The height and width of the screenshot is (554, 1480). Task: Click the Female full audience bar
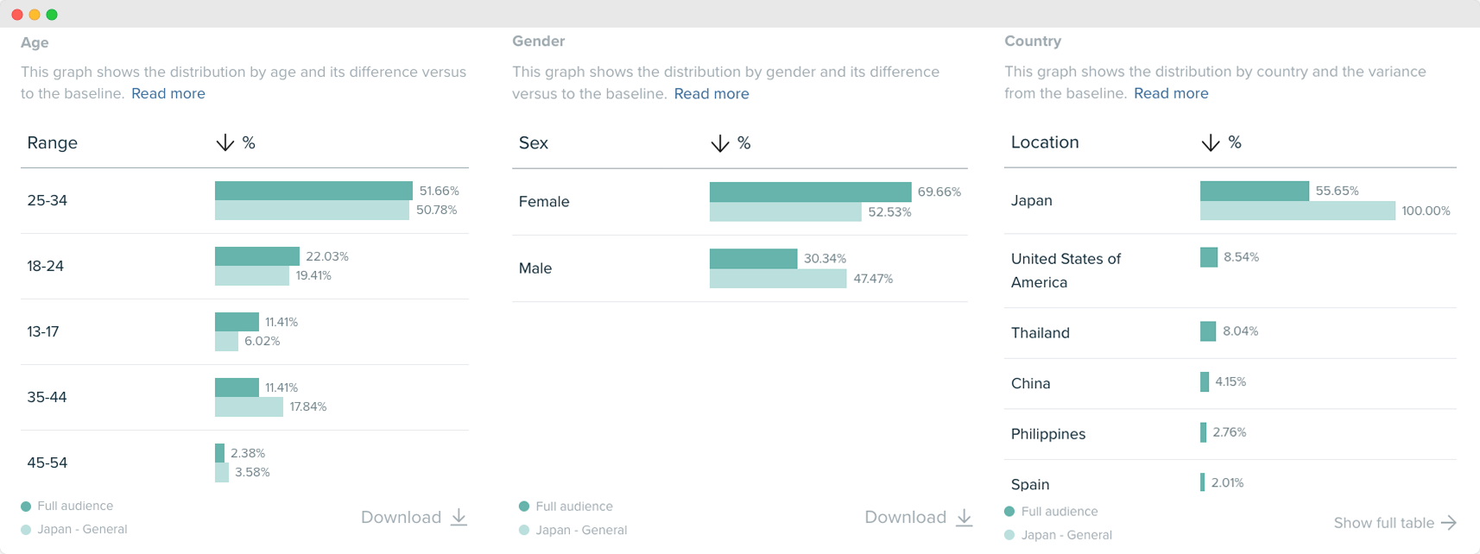coord(810,192)
